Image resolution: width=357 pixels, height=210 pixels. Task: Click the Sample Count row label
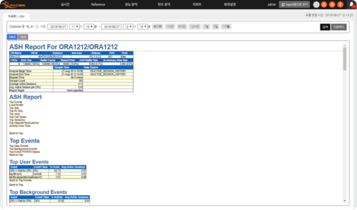pos(17,81)
